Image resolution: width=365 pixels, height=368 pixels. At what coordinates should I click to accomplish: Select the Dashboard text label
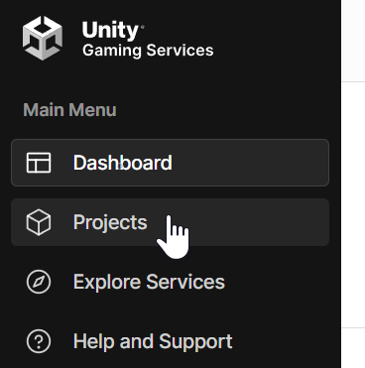pyautogui.click(x=123, y=163)
